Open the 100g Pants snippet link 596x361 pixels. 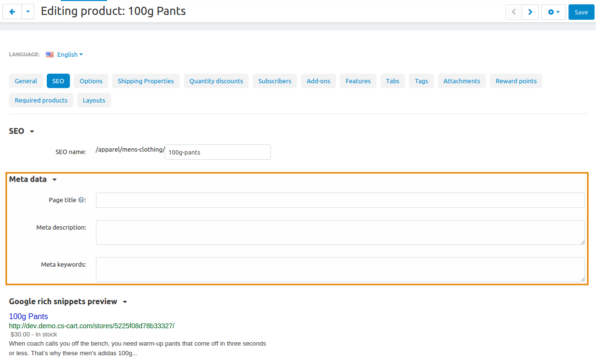tap(28, 316)
